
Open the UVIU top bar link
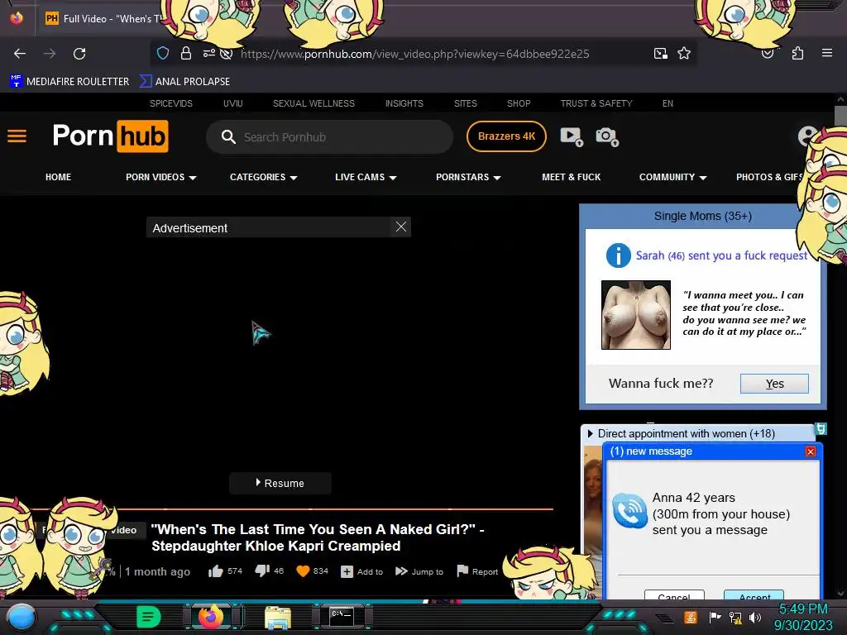(232, 103)
